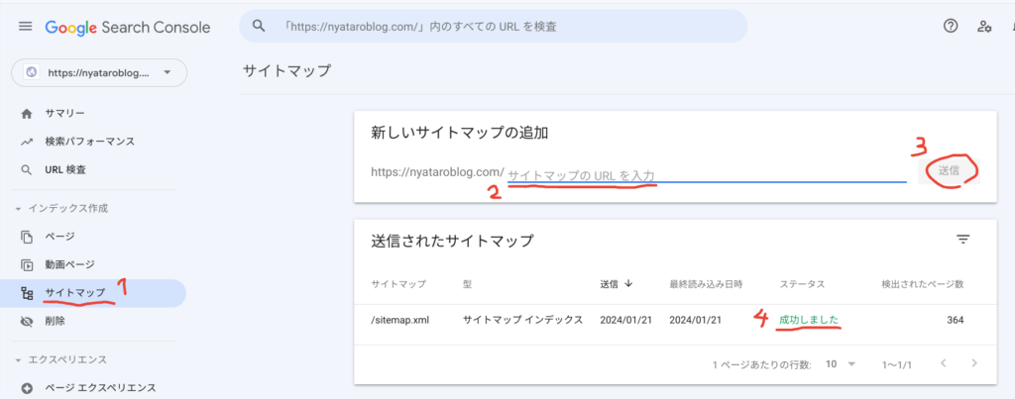
Task: Change rows per page dropdown
Action: click(839, 363)
